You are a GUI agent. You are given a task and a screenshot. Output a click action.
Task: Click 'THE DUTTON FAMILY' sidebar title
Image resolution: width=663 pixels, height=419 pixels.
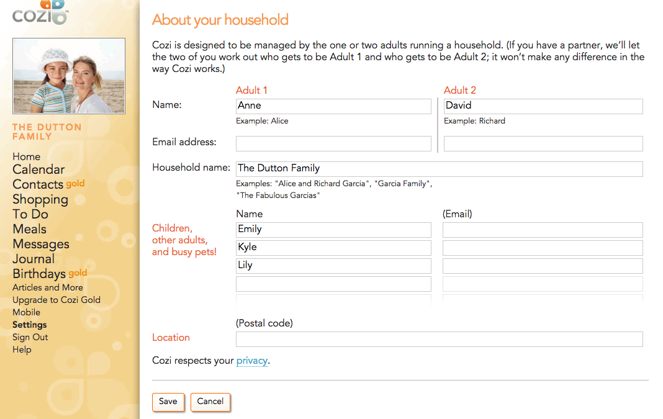47,132
